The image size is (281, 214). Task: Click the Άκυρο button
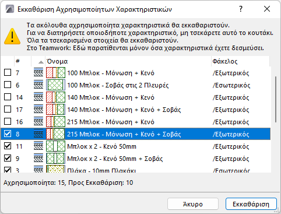[x=193, y=204]
